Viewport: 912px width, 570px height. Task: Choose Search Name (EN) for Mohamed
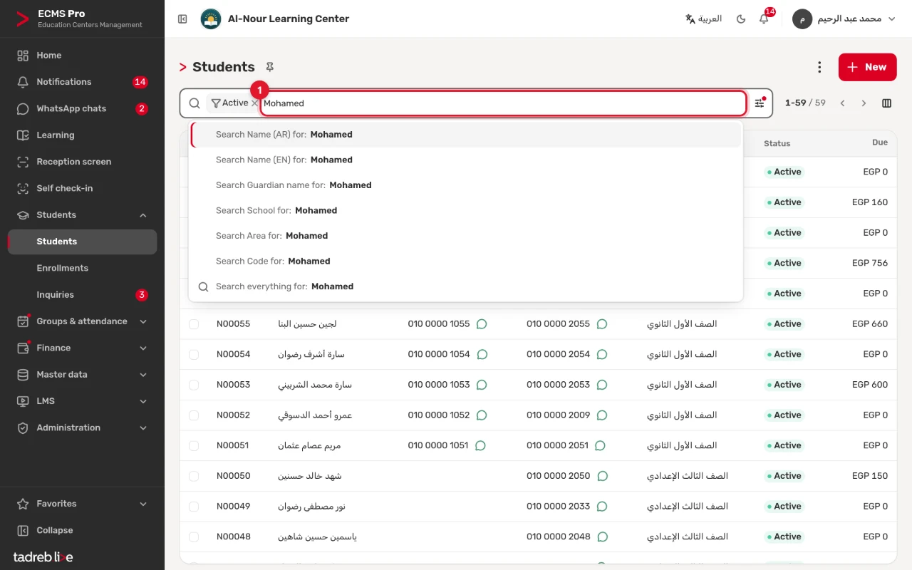pos(466,160)
